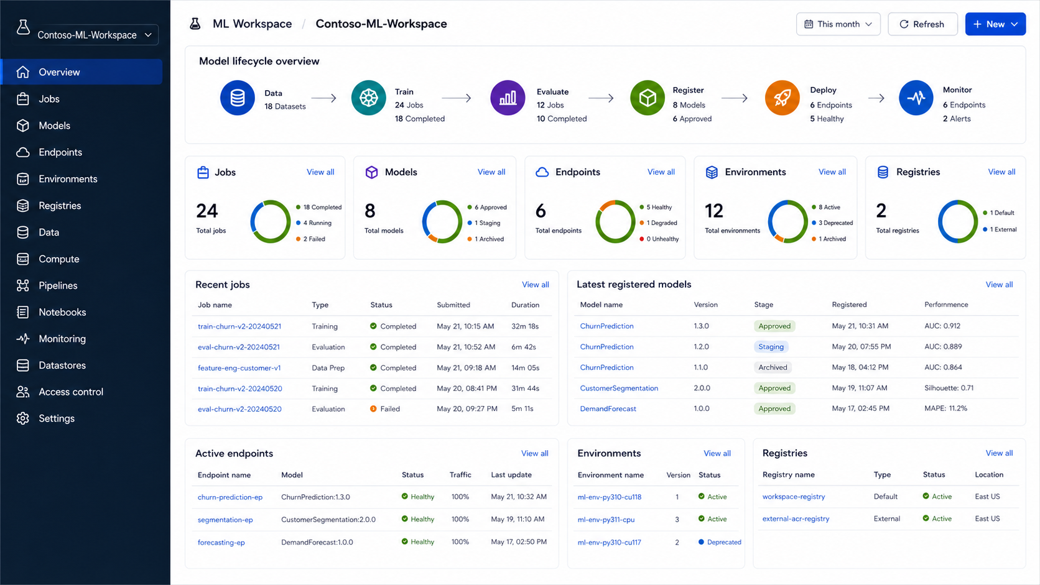Click the CustomerSegmentation:2.0.0 model cell

click(x=328, y=520)
